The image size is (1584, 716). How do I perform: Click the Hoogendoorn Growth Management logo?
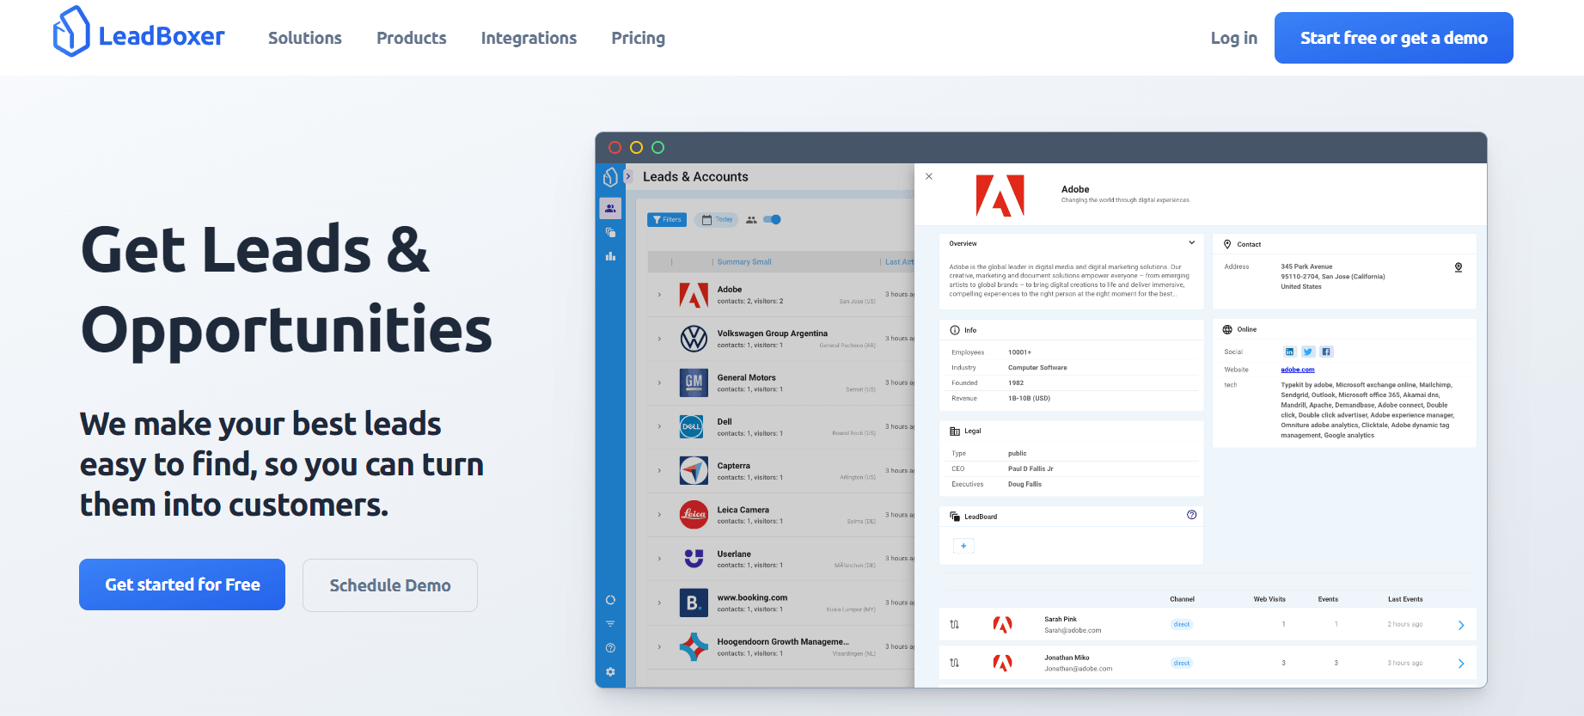(694, 646)
